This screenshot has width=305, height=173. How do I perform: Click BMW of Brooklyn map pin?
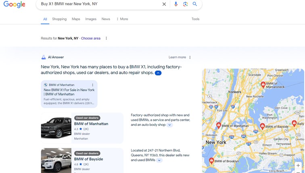tap(211, 161)
